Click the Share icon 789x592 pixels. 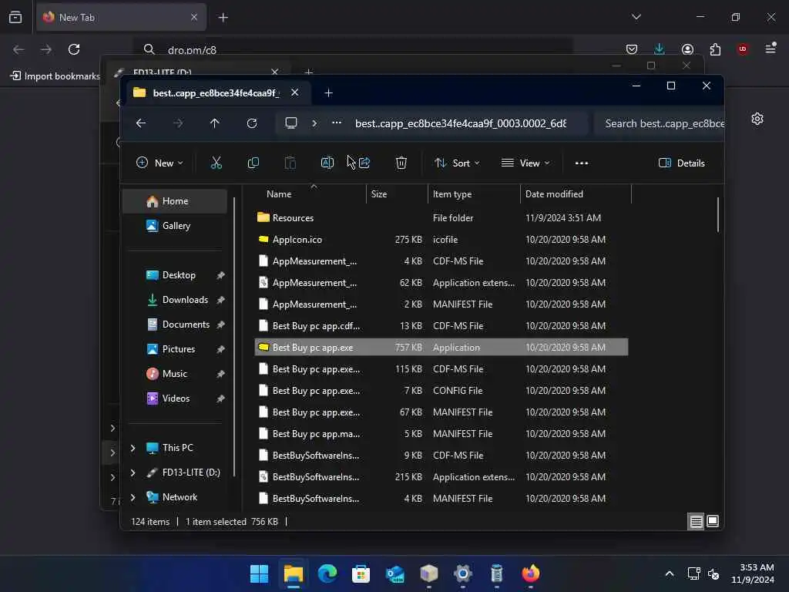click(x=364, y=163)
